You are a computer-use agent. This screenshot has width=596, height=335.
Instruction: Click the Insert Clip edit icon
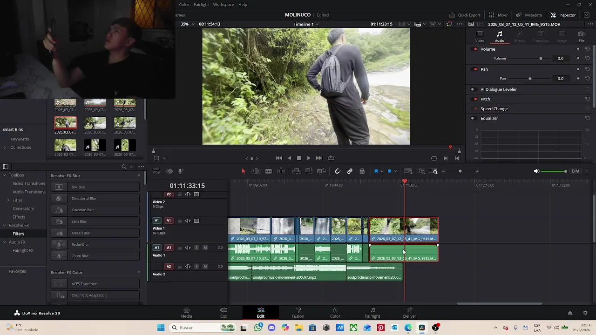point(297,171)
